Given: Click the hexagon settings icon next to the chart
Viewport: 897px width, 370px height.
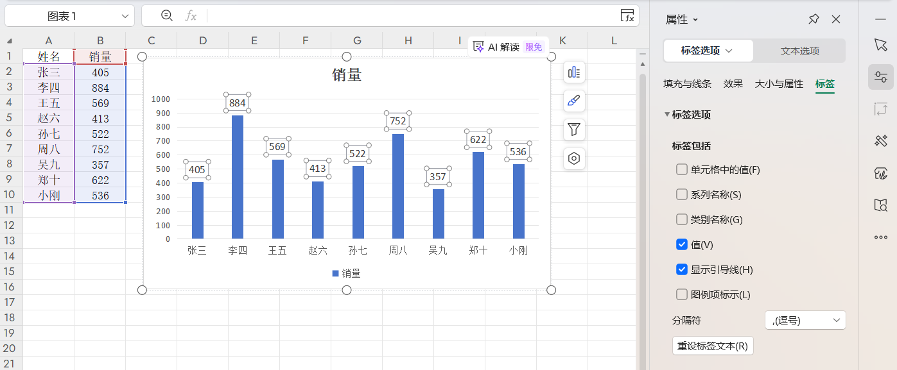Looking at the screenshot, I should click(573, 158).
